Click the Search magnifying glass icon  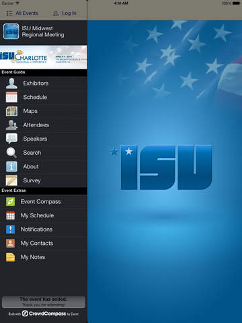coord(11,153)
